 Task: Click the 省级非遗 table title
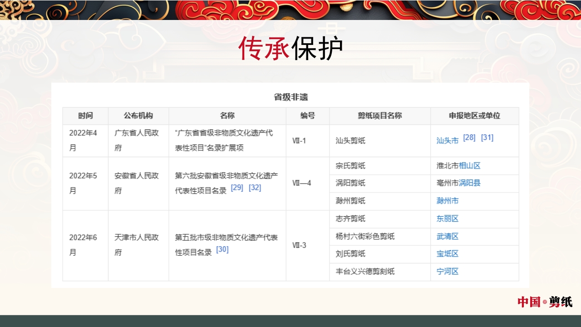[x=290, y=97]
